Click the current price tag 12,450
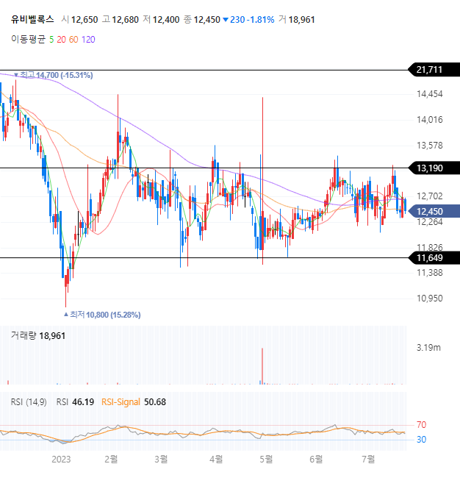 point(434,212)
